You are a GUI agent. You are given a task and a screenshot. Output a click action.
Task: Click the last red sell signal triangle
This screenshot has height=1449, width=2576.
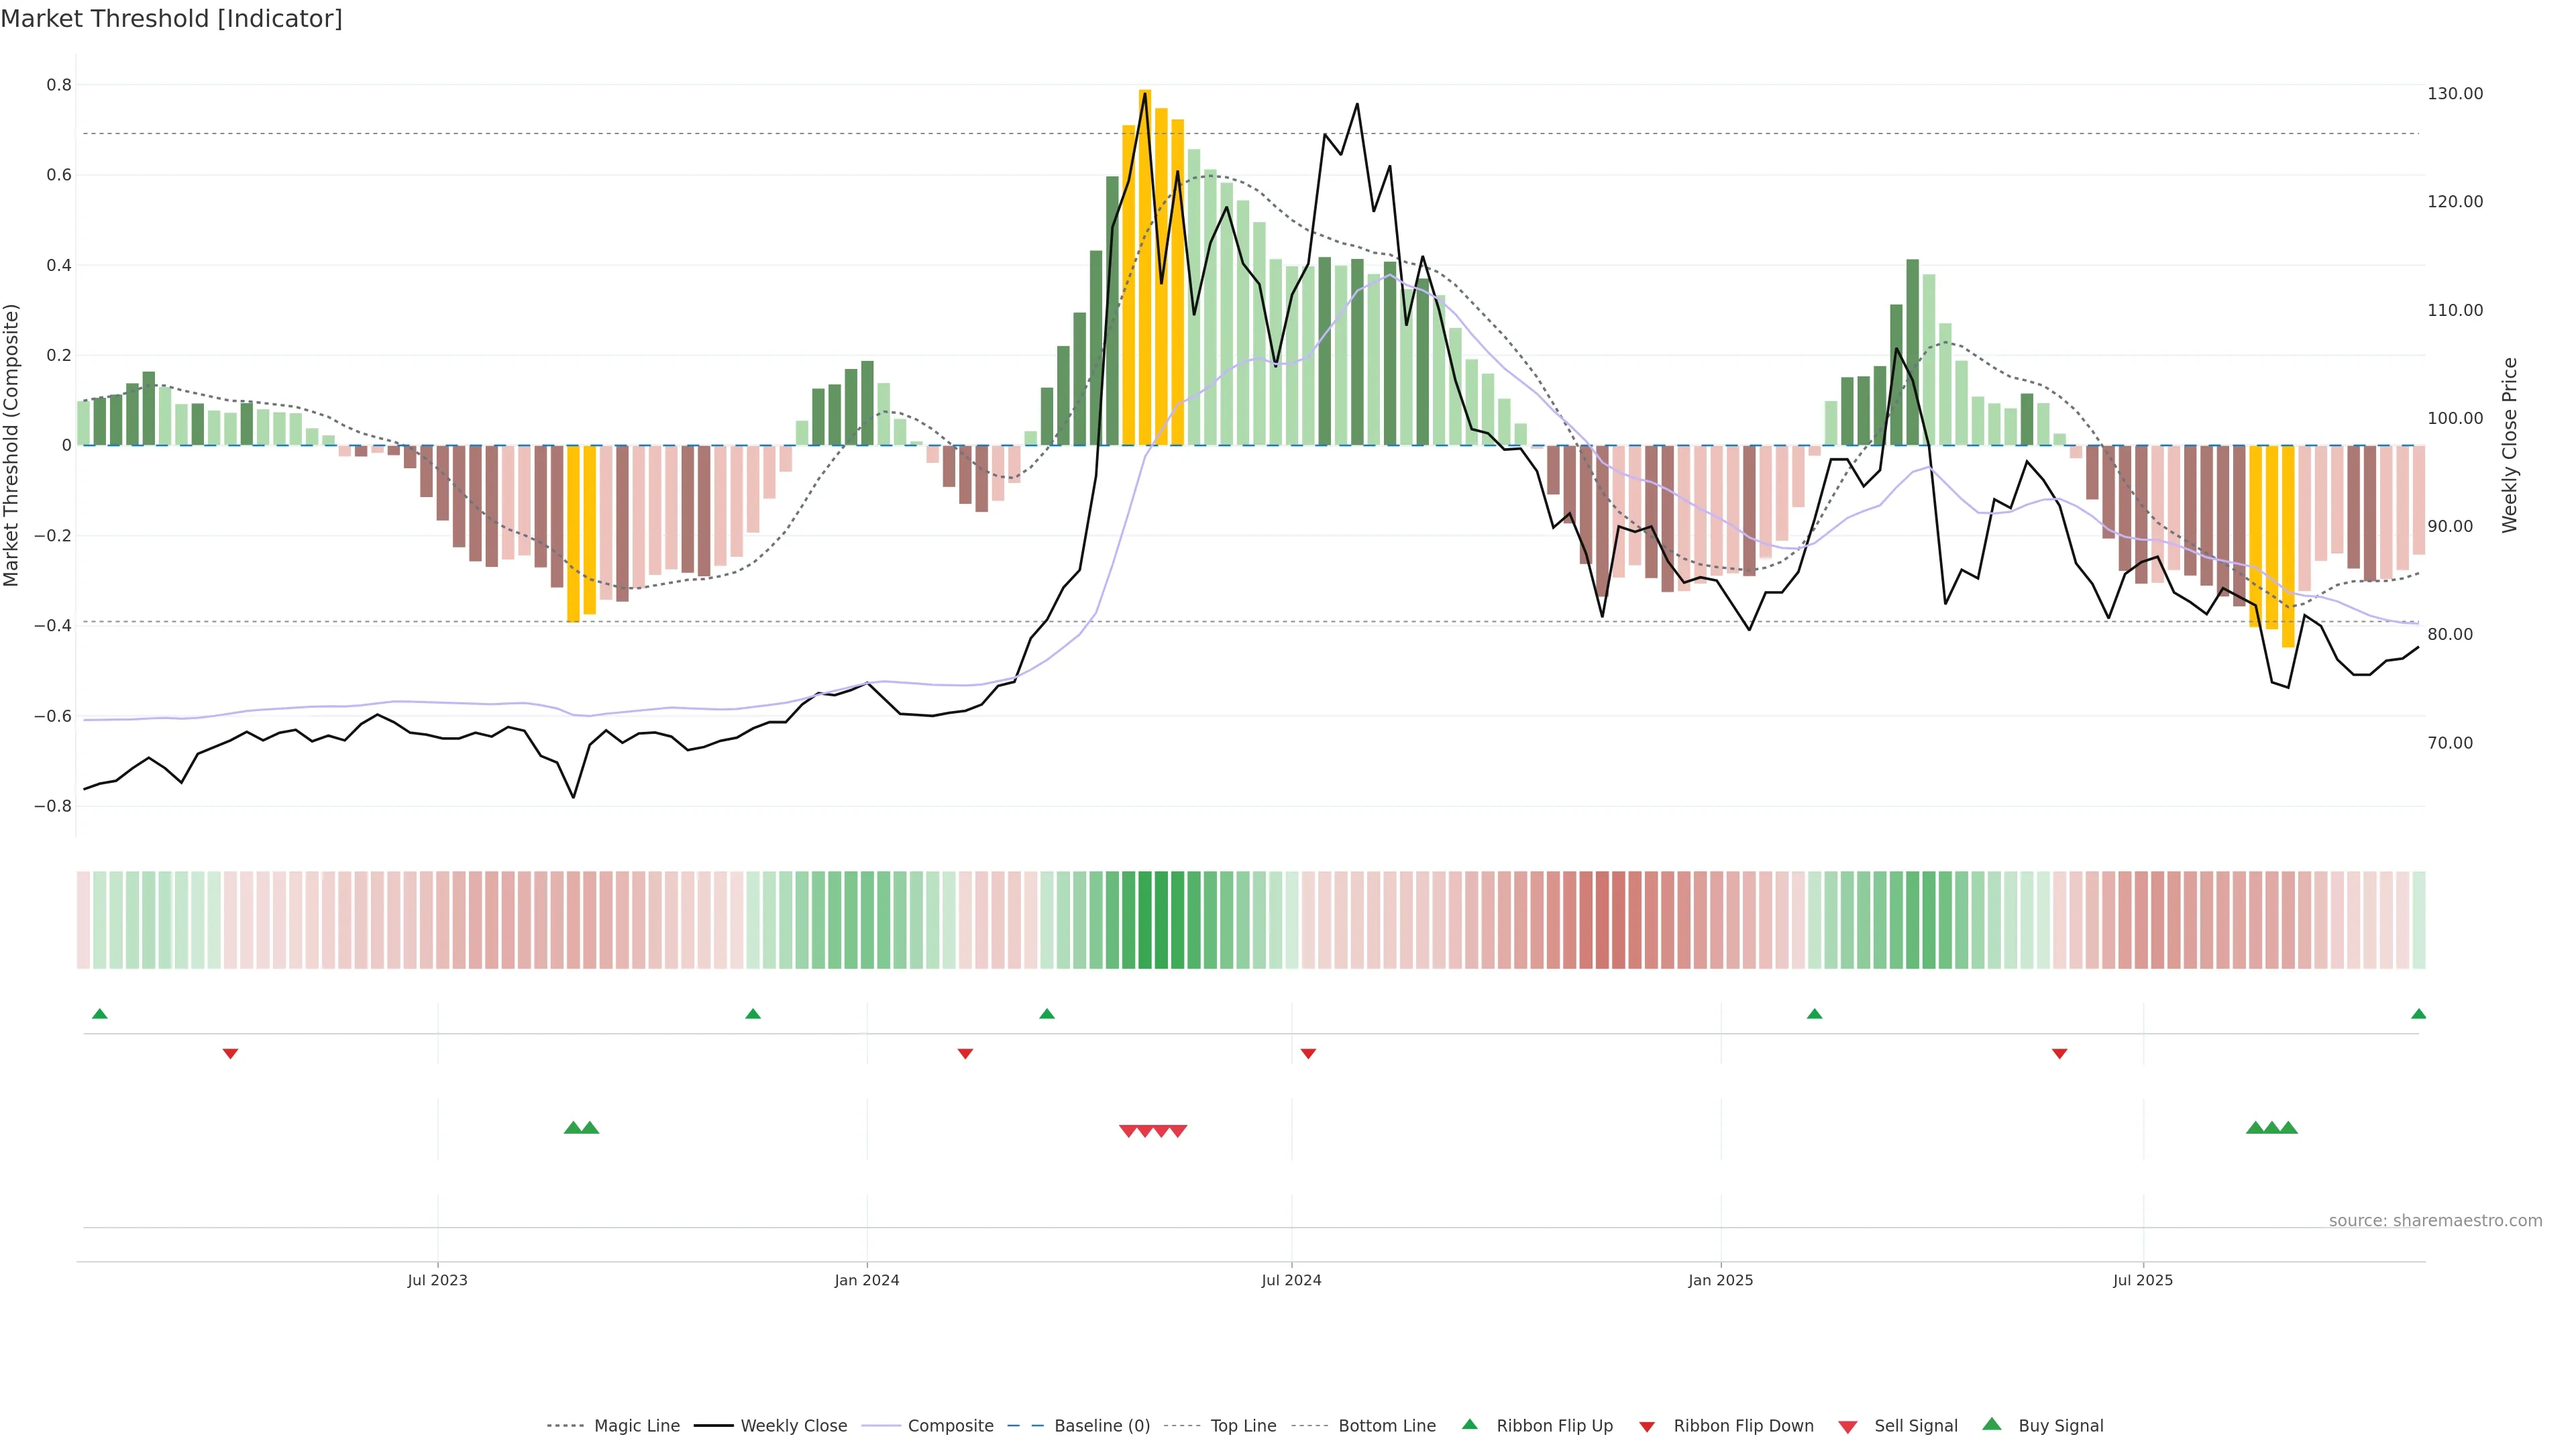(x=1178, y=1131)
